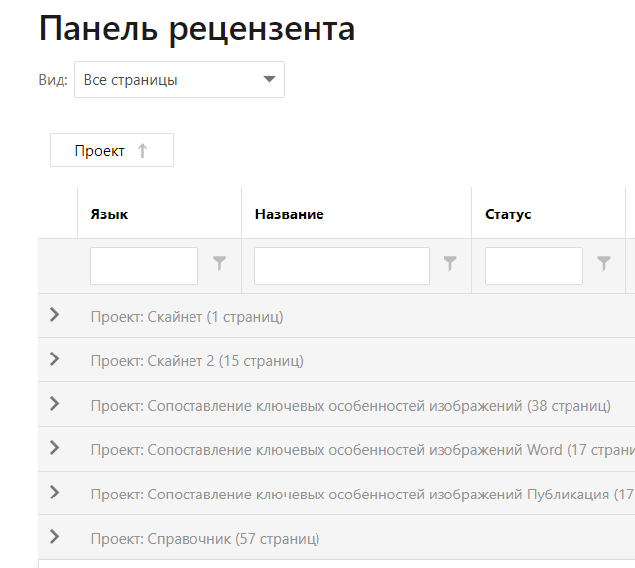Focus the Статус filter input field

pyautogui.click(x=534, y=266)
